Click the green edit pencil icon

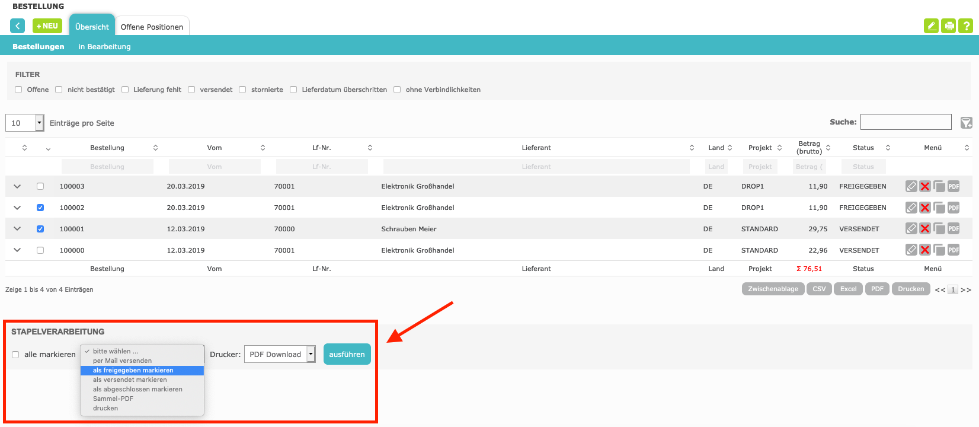(931, 26)
